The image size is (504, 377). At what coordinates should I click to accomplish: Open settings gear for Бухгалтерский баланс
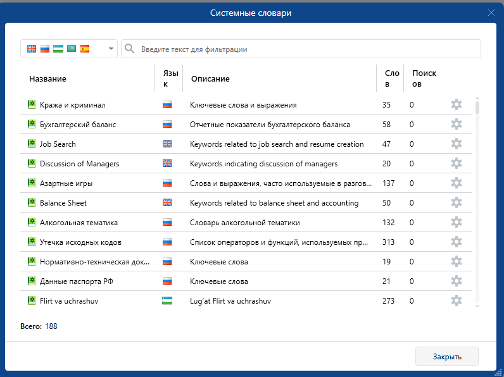click(457, 124)
